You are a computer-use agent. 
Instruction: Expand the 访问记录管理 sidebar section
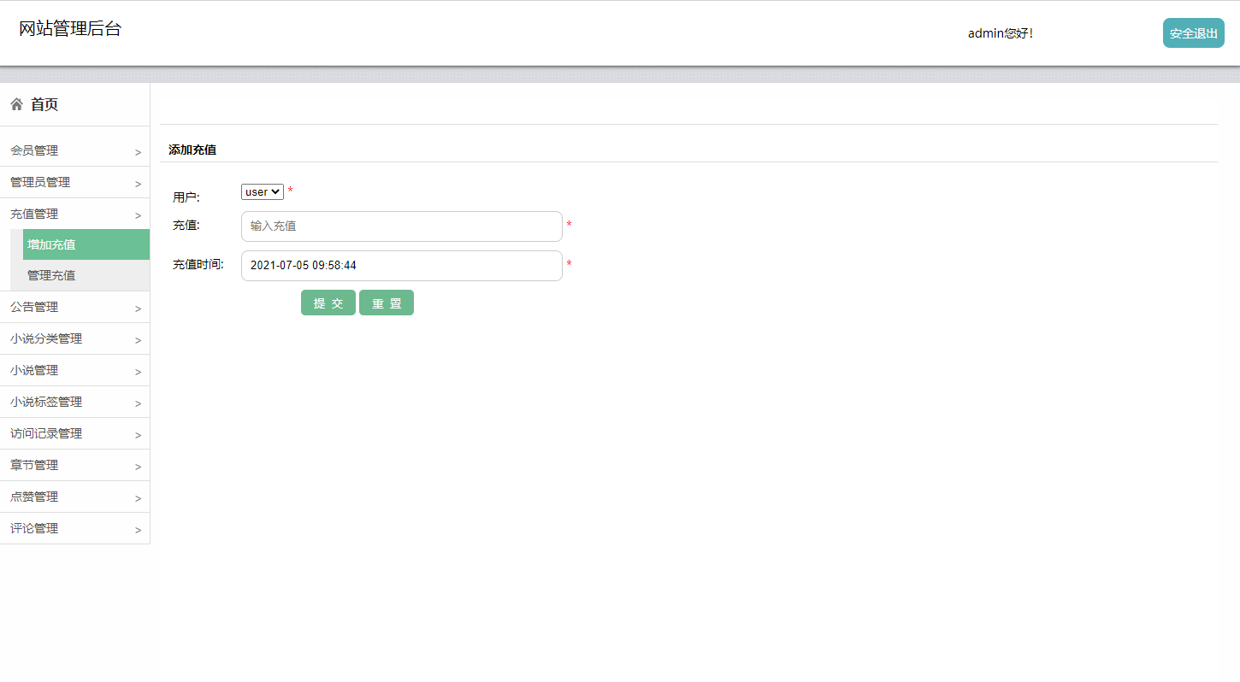click(74, 433)
